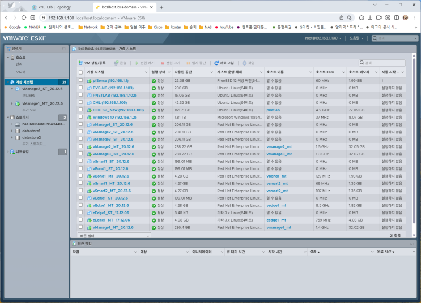Check the EVE-NG row checkbox
The height and width of the screenshot is (303, 421).
pos(81,87)
